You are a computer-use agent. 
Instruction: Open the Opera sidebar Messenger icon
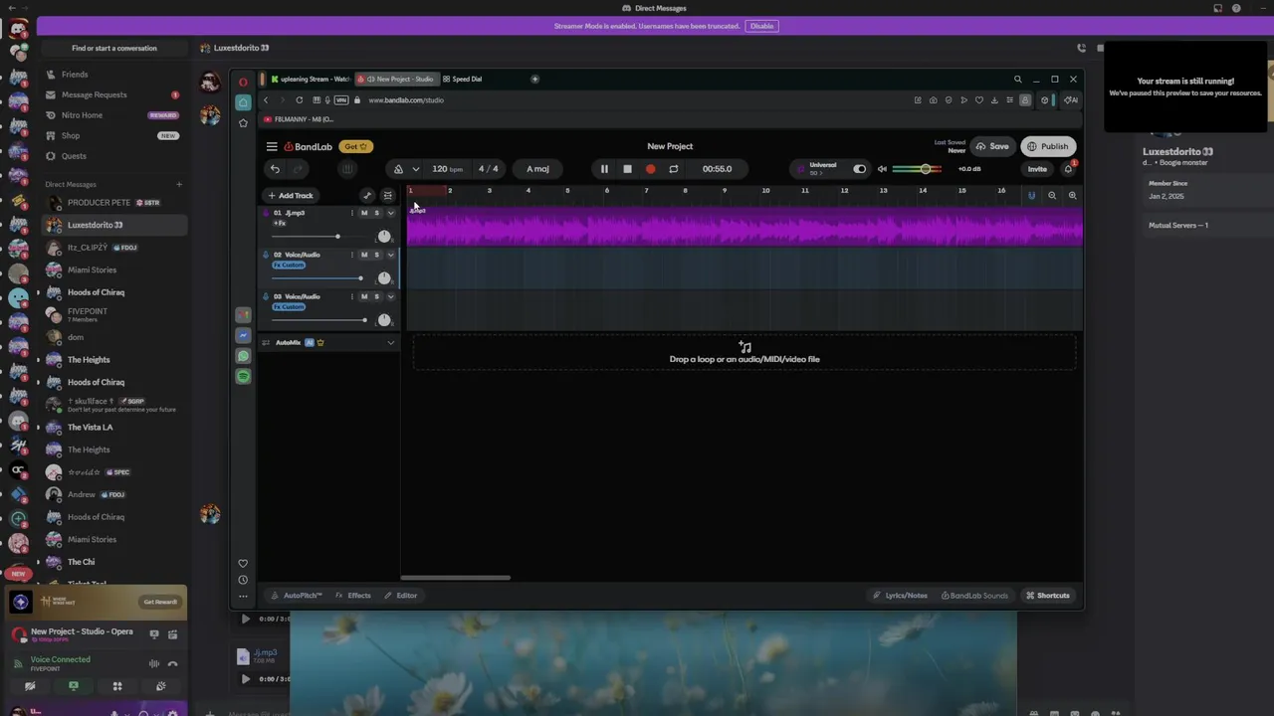point(243,335)
